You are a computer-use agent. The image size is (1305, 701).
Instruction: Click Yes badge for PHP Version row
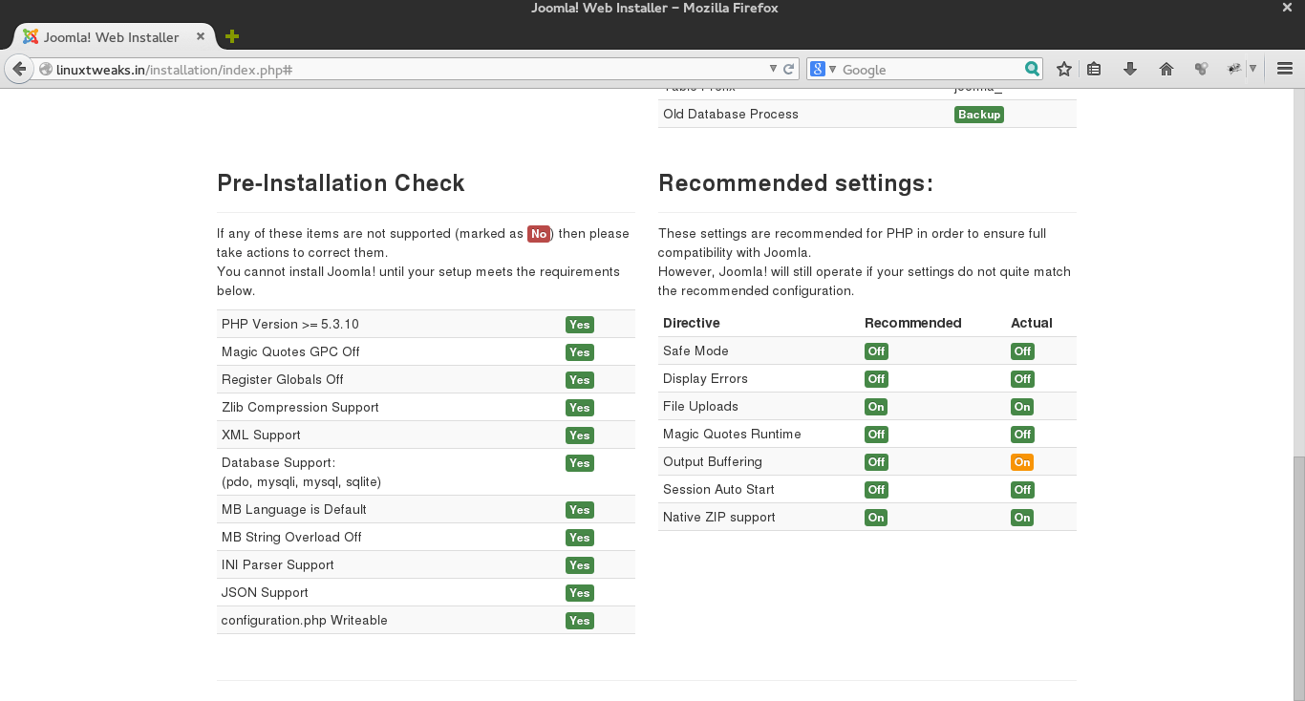coord(579,325)
